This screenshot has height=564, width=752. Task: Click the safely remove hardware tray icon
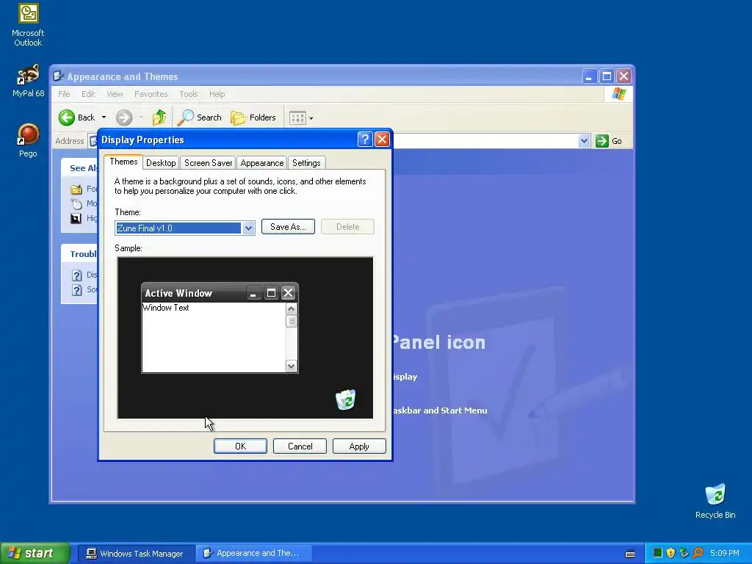[684, 553]
